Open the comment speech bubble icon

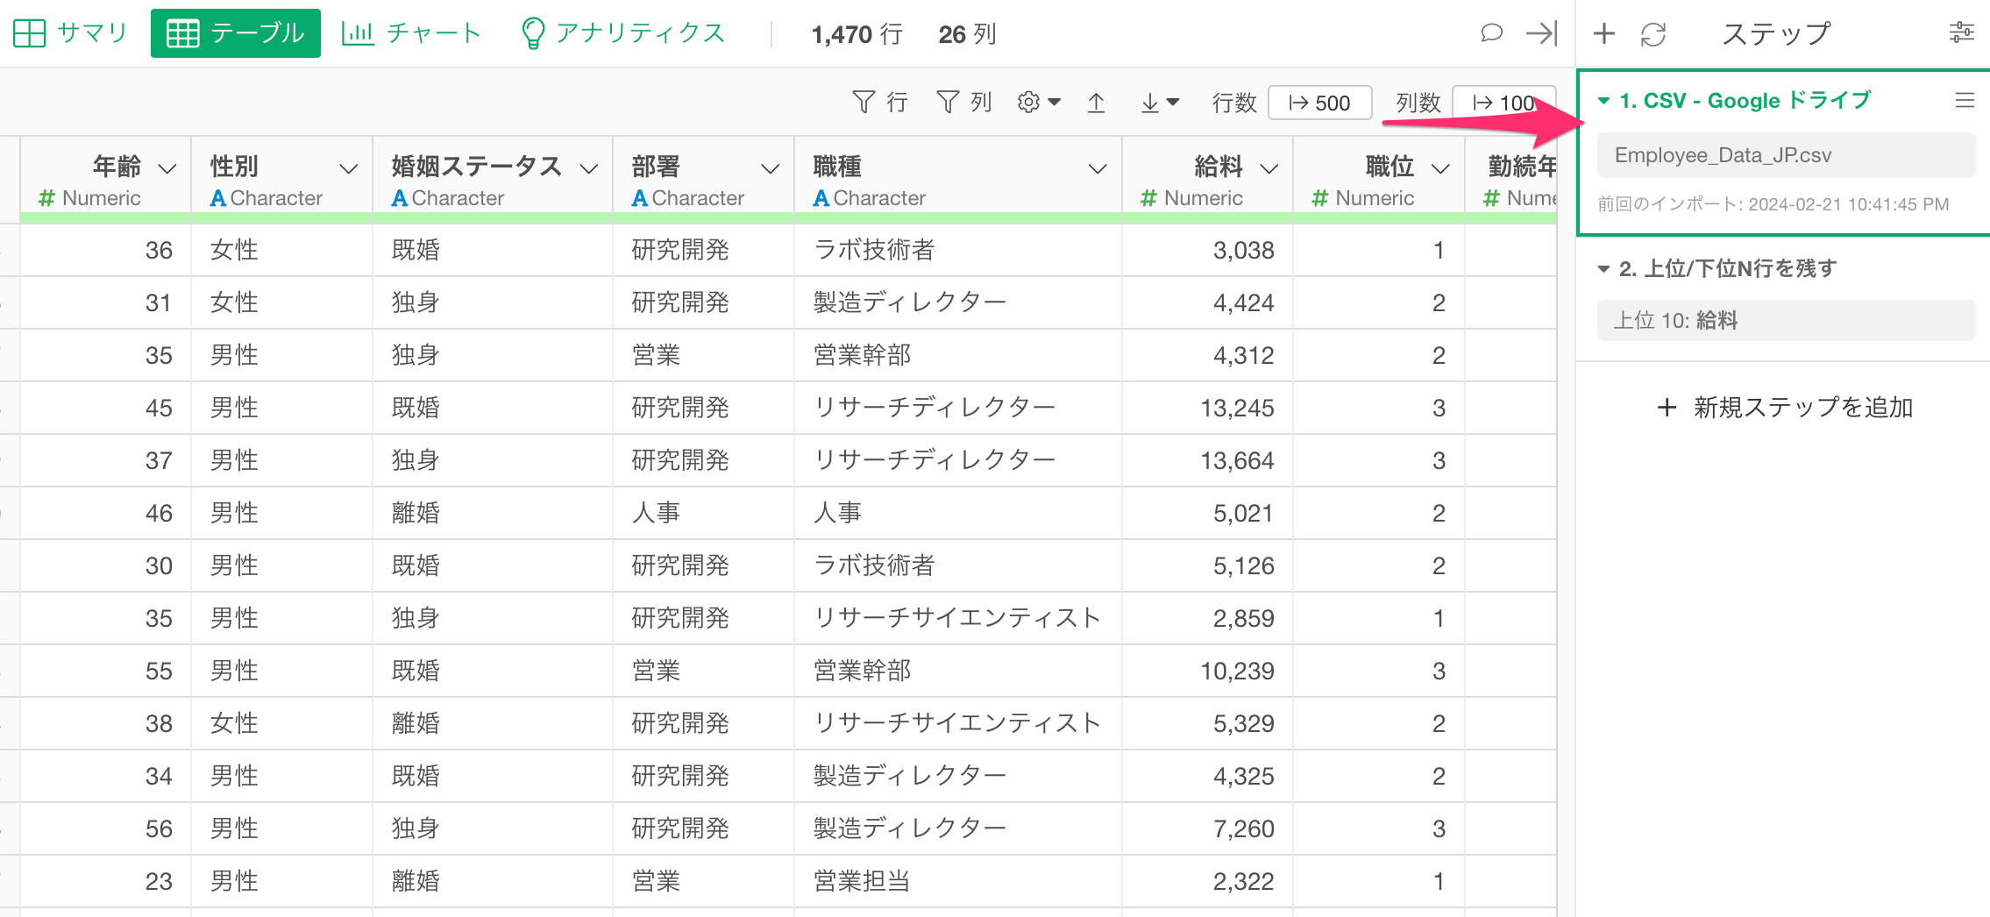(x=1491, y=33)
